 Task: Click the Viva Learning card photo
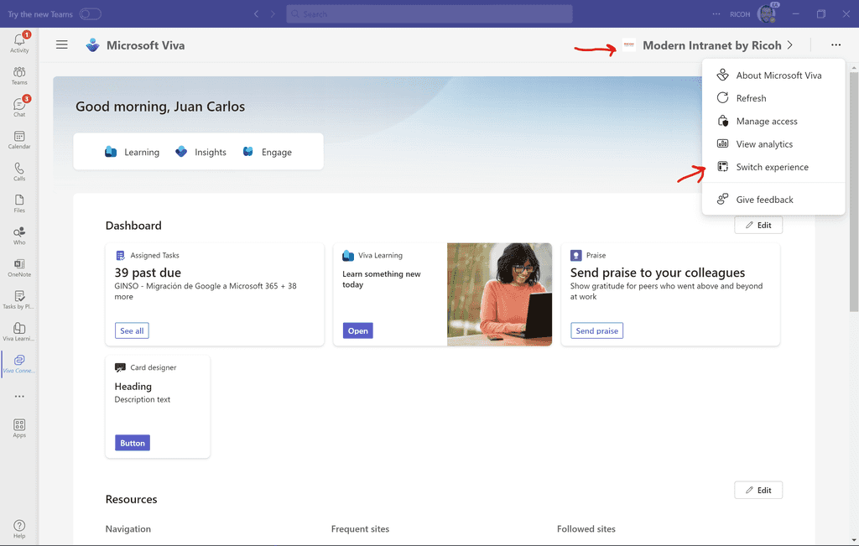(499, 294)
